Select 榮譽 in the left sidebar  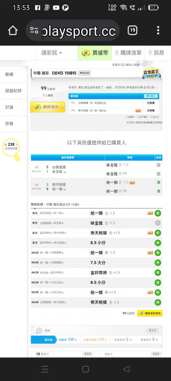[14, 124]
